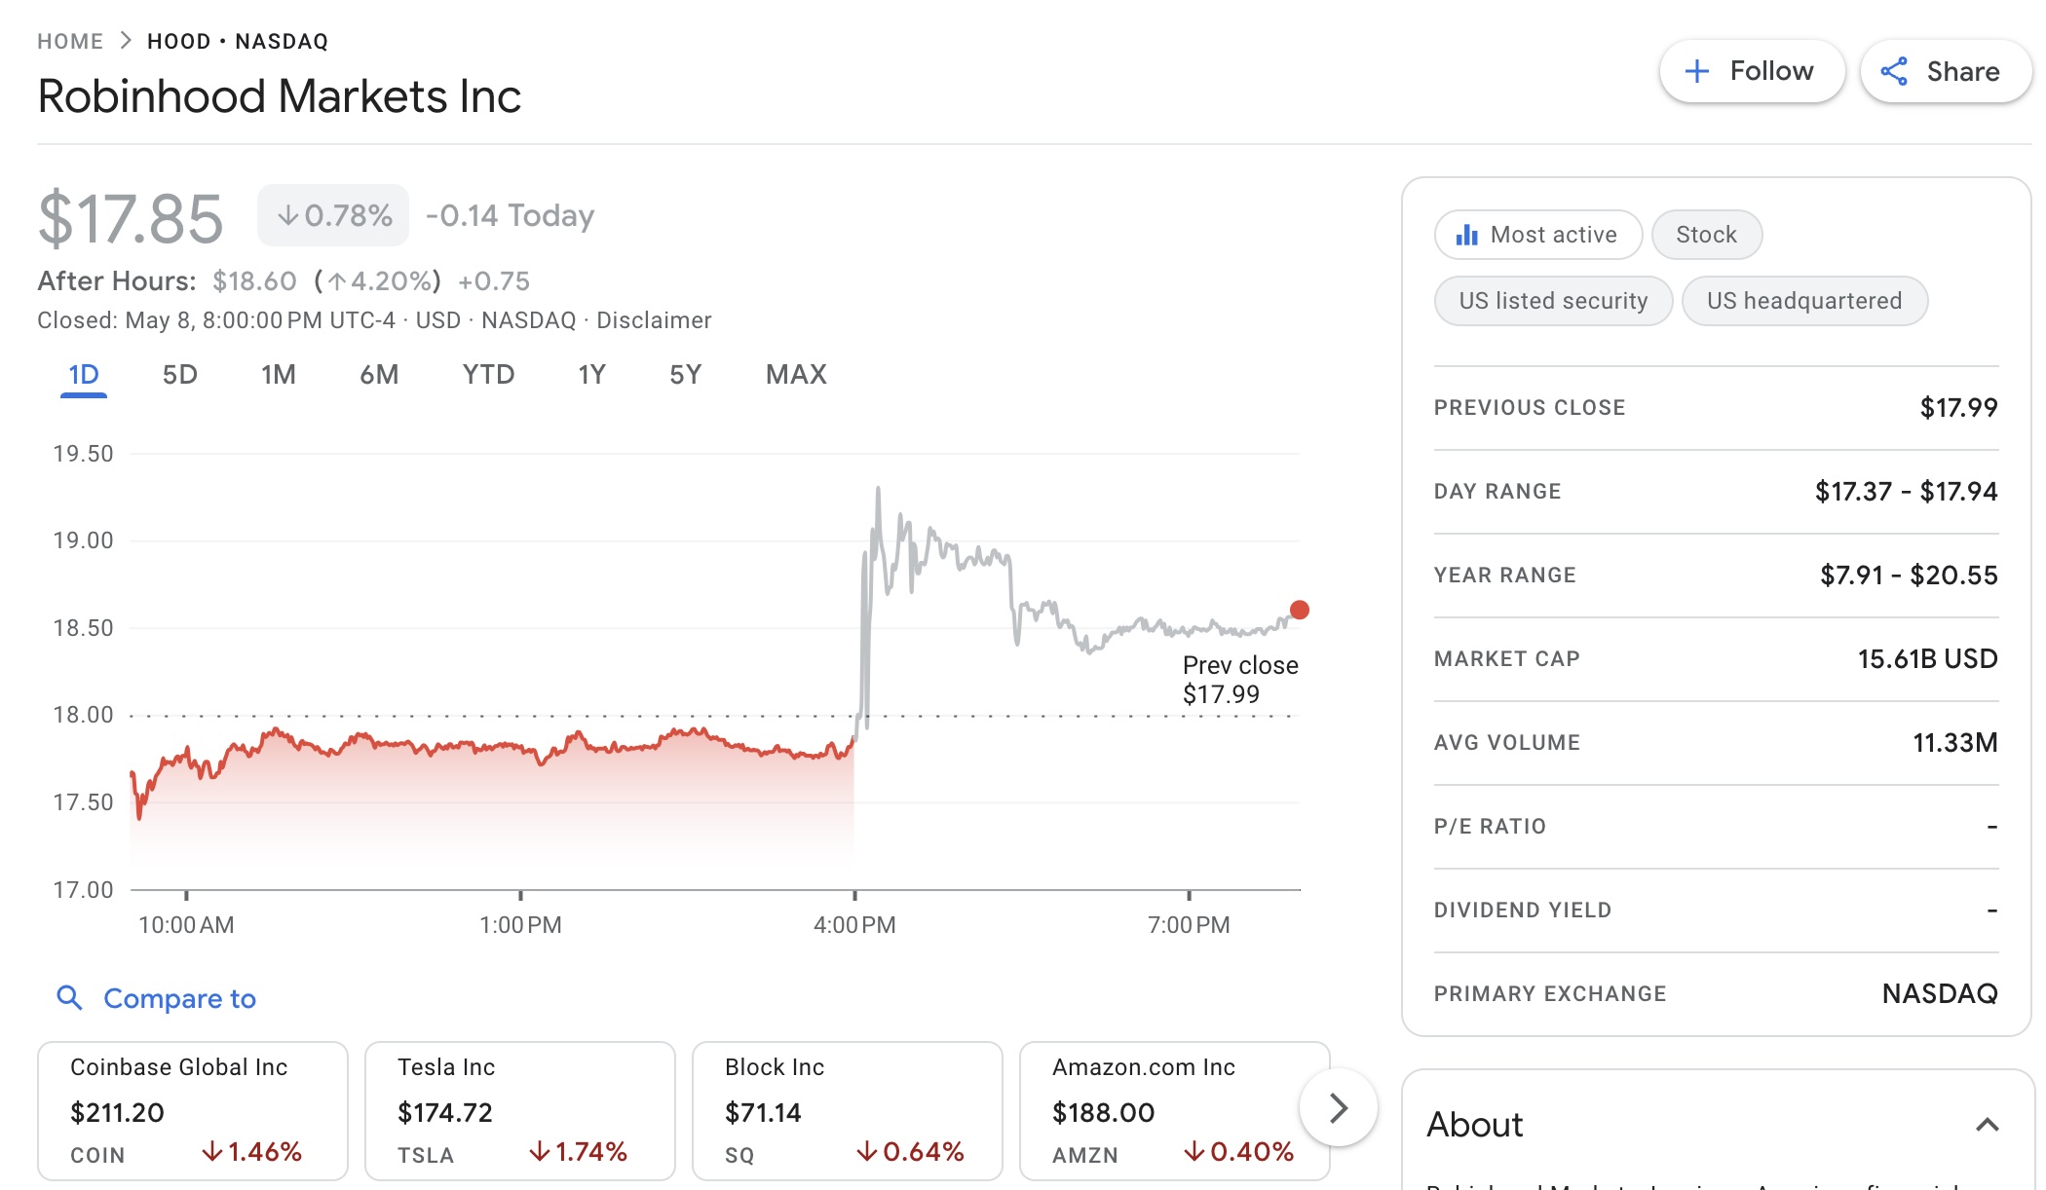Click the Robinhood Markets Inc title
This screenshot has width=2046, height=1190.
280,96
